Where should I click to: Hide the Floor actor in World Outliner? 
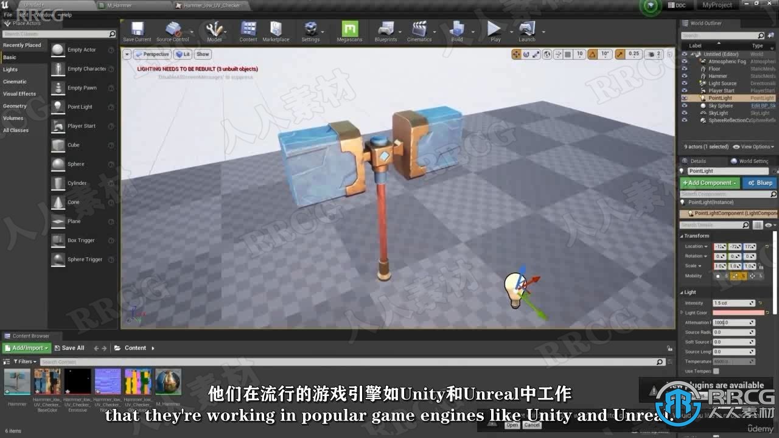click(685, 69)
